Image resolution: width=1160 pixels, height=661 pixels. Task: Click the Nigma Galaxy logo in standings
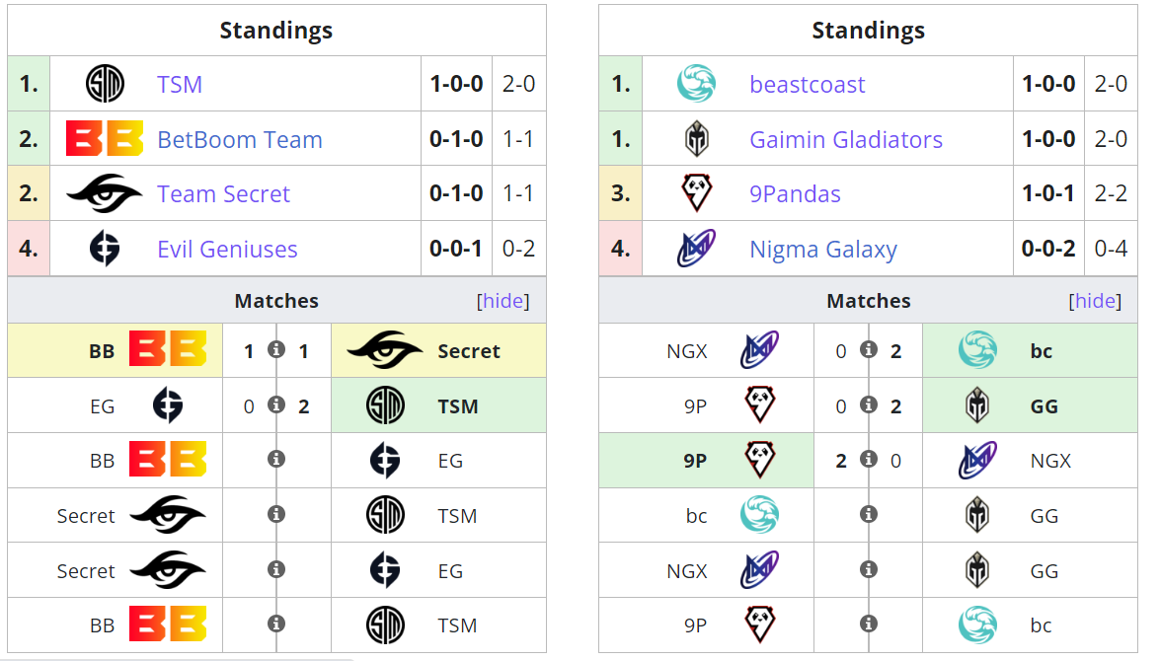(x=696, y=250)
